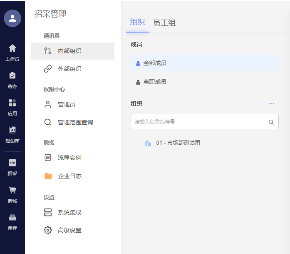Select 01 - 市场部测试用 tree node

(178, 143)
